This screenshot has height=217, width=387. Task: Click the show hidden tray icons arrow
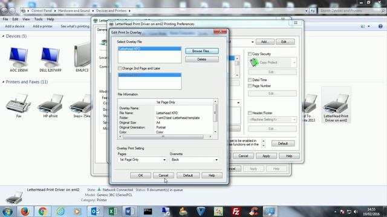tap(335, 212)
